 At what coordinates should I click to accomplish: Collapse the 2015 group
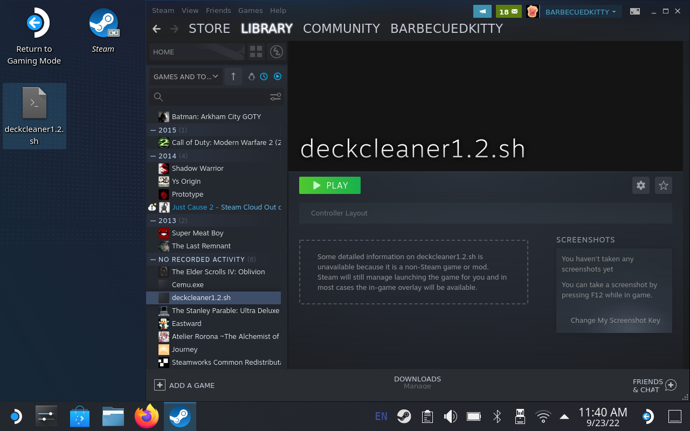coord(153,130)
